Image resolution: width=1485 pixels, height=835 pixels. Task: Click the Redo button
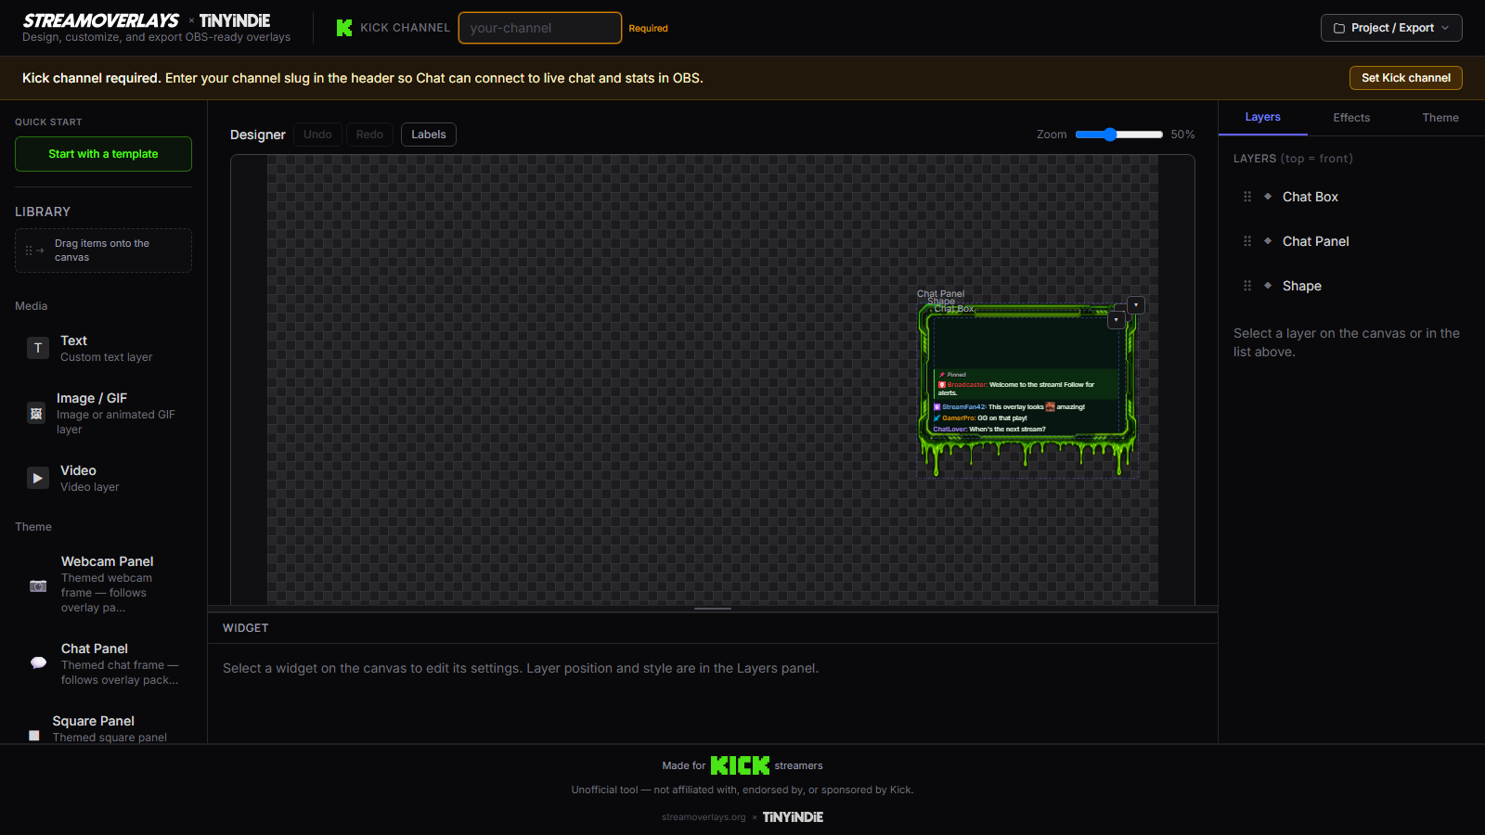point(369,135)
